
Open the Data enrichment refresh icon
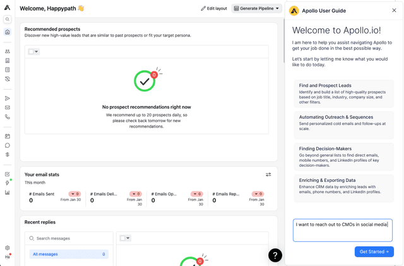pyautogui.click(x=7, y=79)
